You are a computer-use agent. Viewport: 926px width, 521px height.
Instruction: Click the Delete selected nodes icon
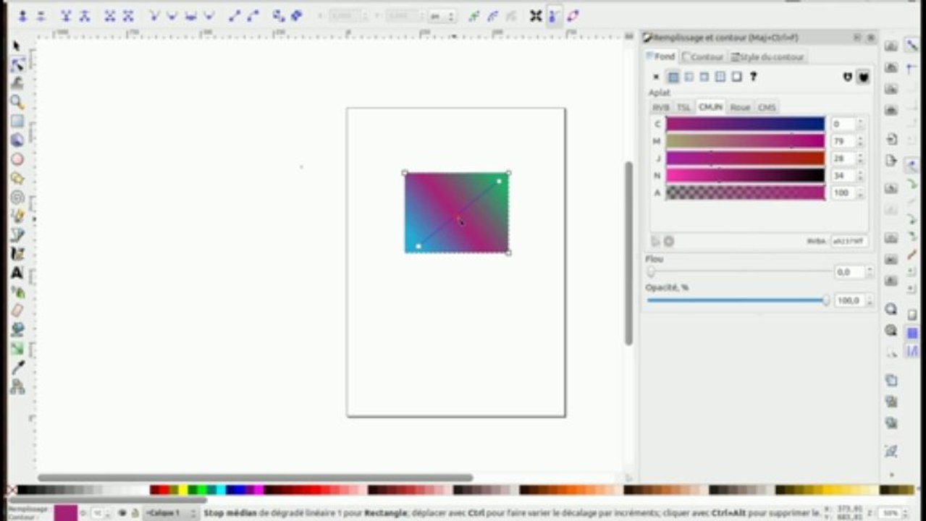tap(41, 15)
